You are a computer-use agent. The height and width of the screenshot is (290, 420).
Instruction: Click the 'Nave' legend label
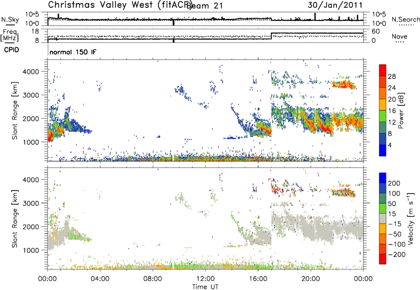tap(400, 36)
